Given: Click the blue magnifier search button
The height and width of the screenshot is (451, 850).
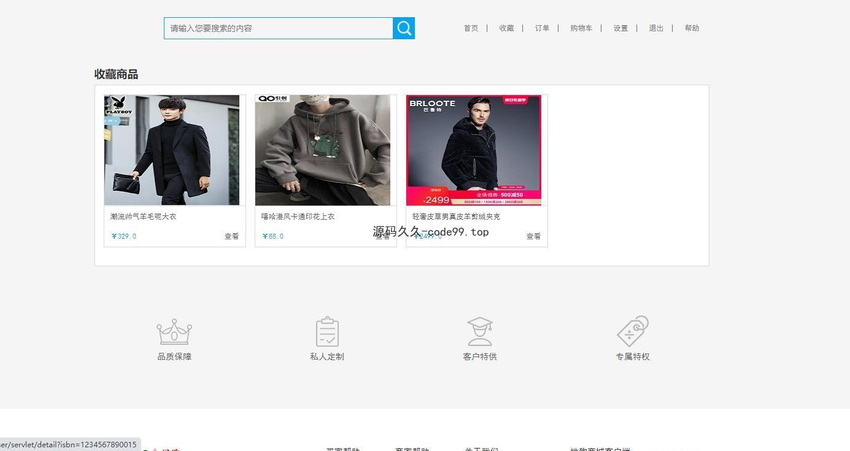Looking at the screenshot, I should click(x=404, y=28).
